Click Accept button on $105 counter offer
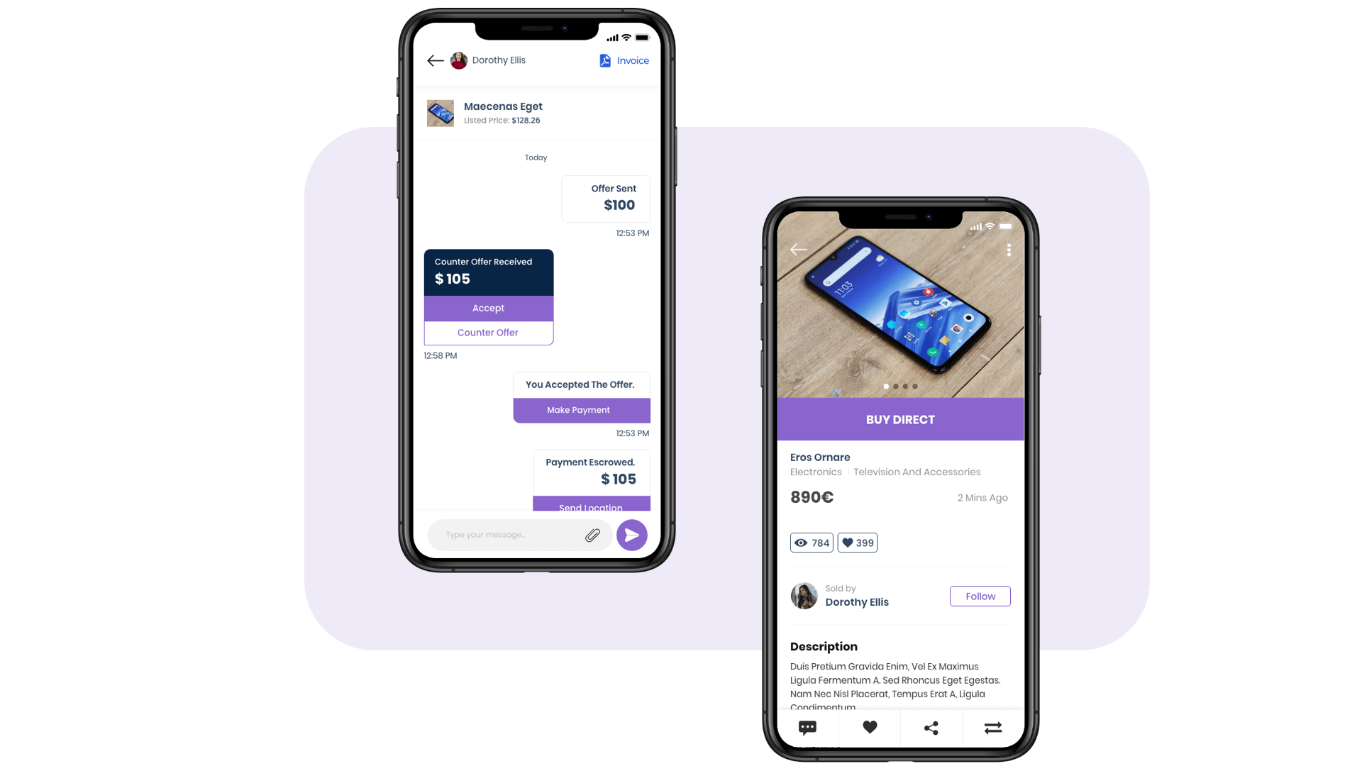This screenshot has width=1362, height=766. [488, 308]
